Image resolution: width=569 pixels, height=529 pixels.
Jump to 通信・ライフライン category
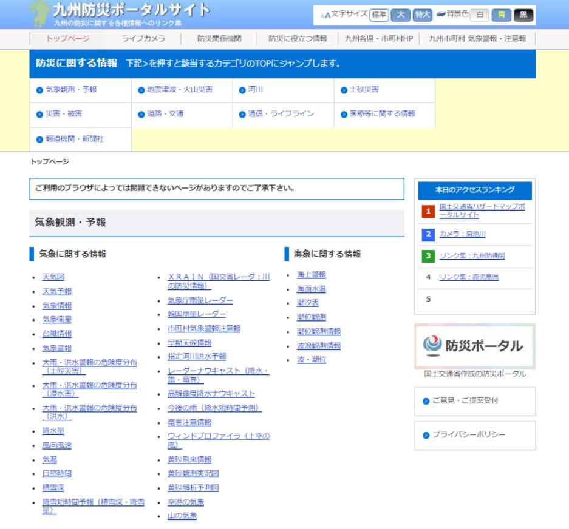pos(281,114)
